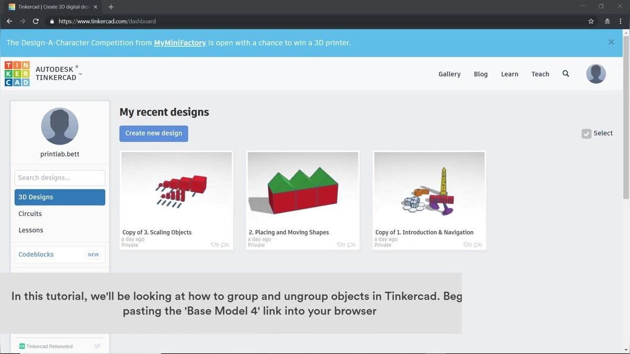Open the Chrome three-dot menu

click(621, 22)
